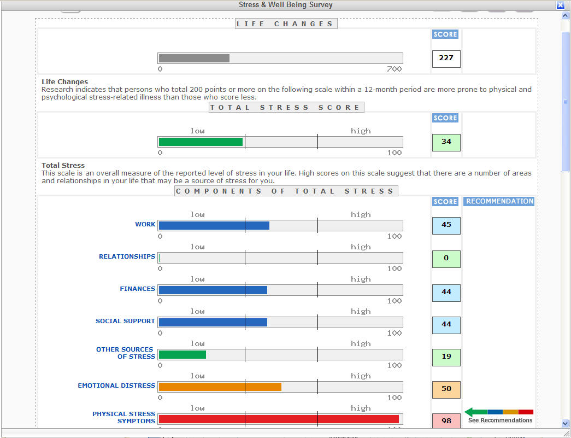Select the Finances score value 44
571x438 pixels.
point(446,293)
